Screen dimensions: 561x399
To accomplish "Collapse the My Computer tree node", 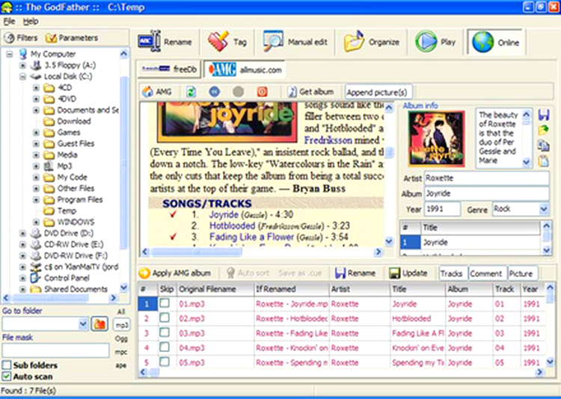I will click(10, 54).
